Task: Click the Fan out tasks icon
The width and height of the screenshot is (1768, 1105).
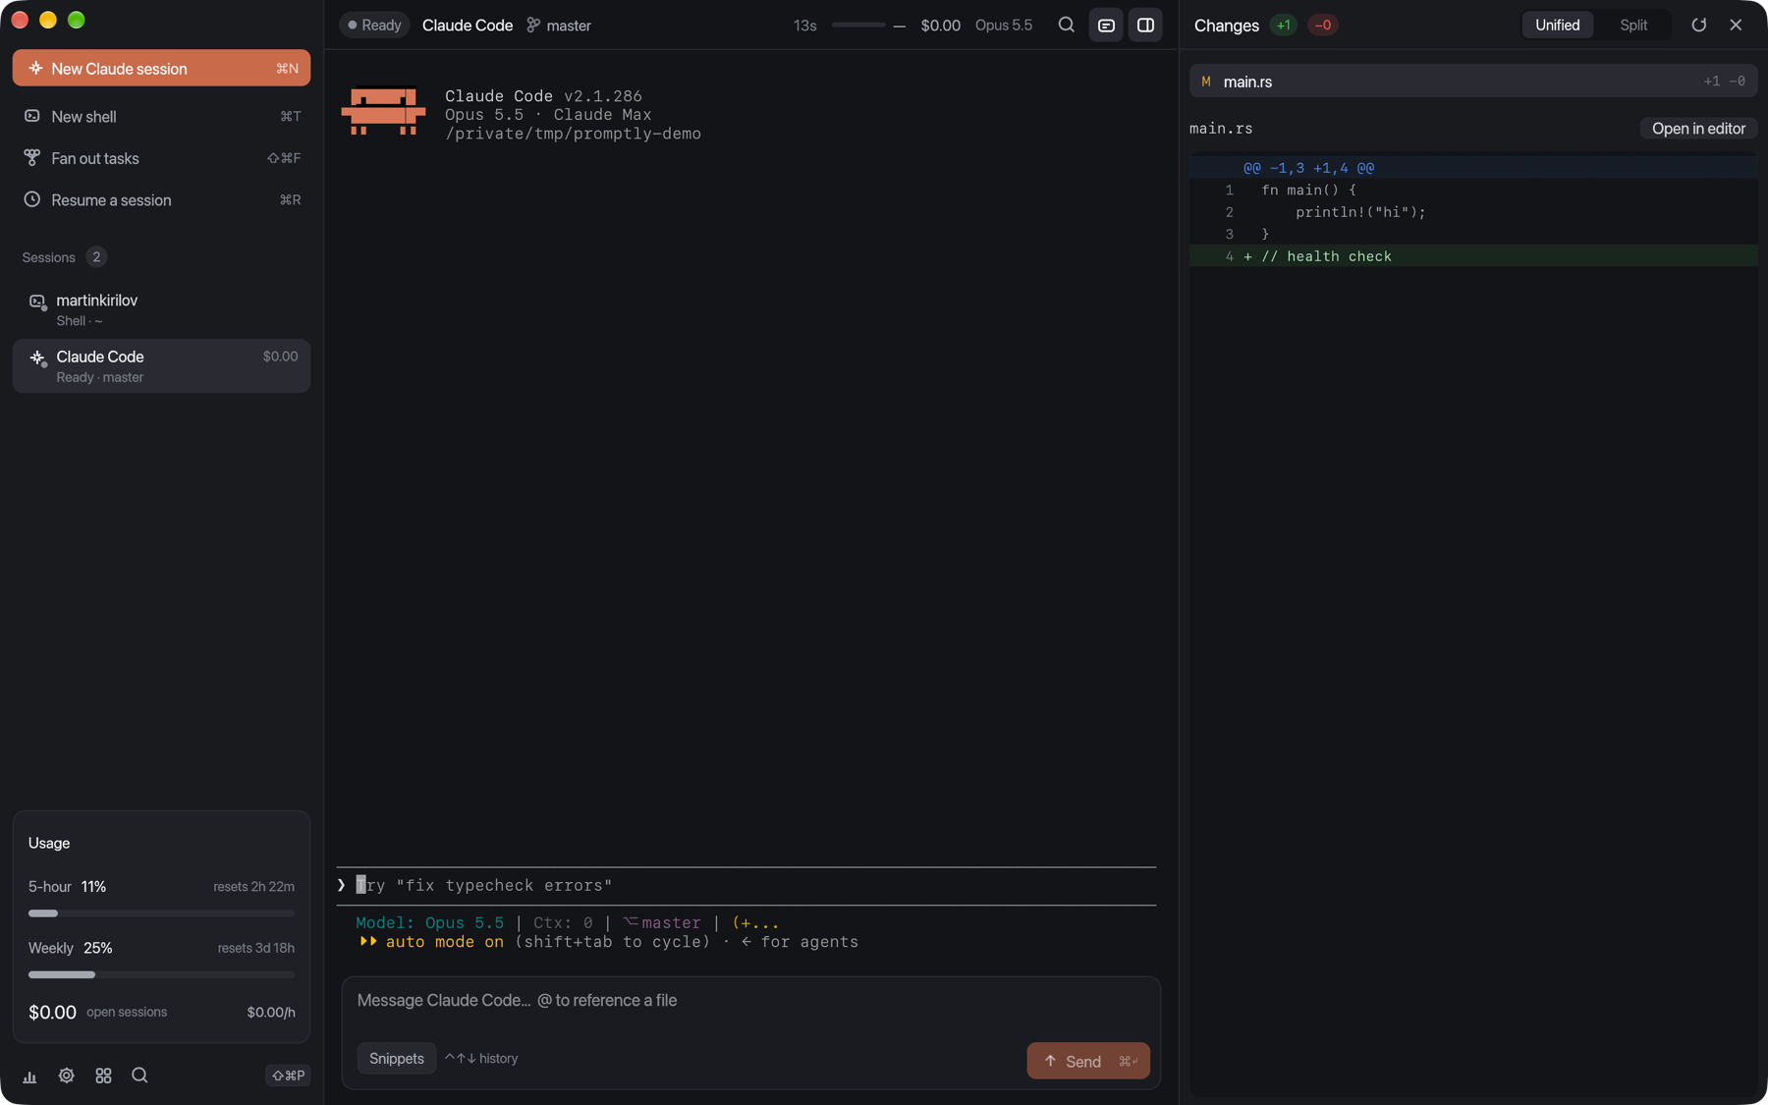Action: (x=32, y=157)
